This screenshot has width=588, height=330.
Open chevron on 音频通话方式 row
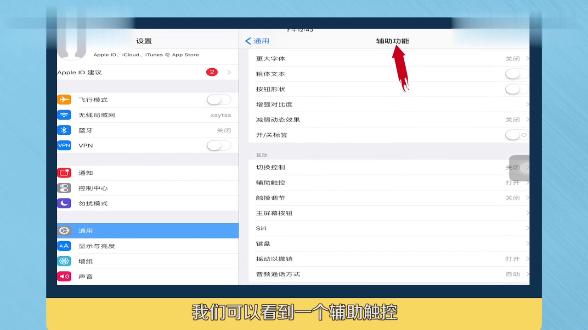pos(527,274)
